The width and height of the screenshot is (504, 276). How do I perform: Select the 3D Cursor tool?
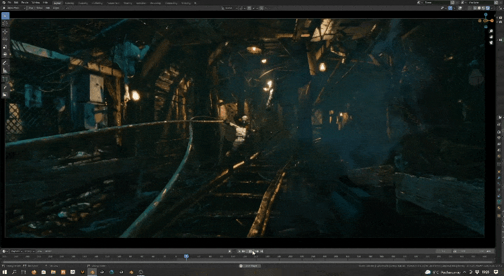point(5,23)
